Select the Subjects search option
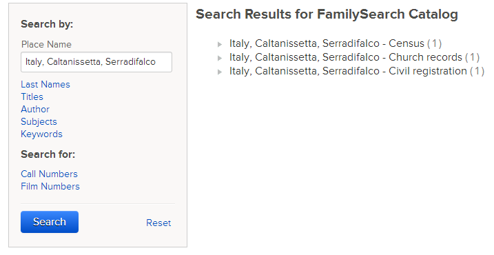Image resolution: width=494 pixels, height=255 pixels. coord(39,122)
